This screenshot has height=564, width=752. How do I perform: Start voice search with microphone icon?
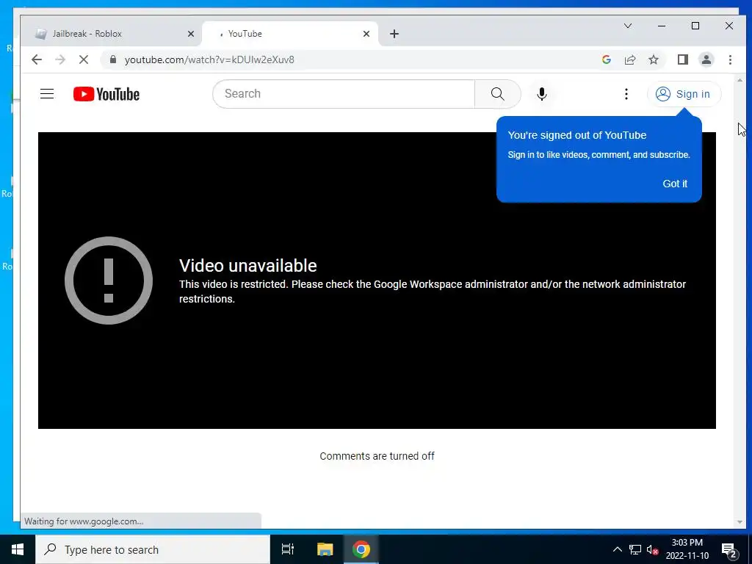click(542, 94)
